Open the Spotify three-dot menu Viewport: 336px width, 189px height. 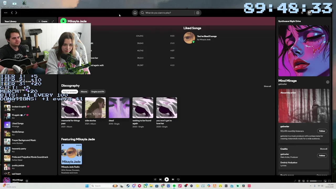(x=6, y=13)
